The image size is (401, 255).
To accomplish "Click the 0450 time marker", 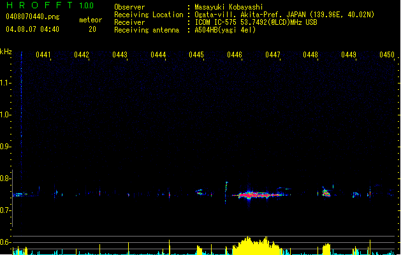I will (387, 54).
